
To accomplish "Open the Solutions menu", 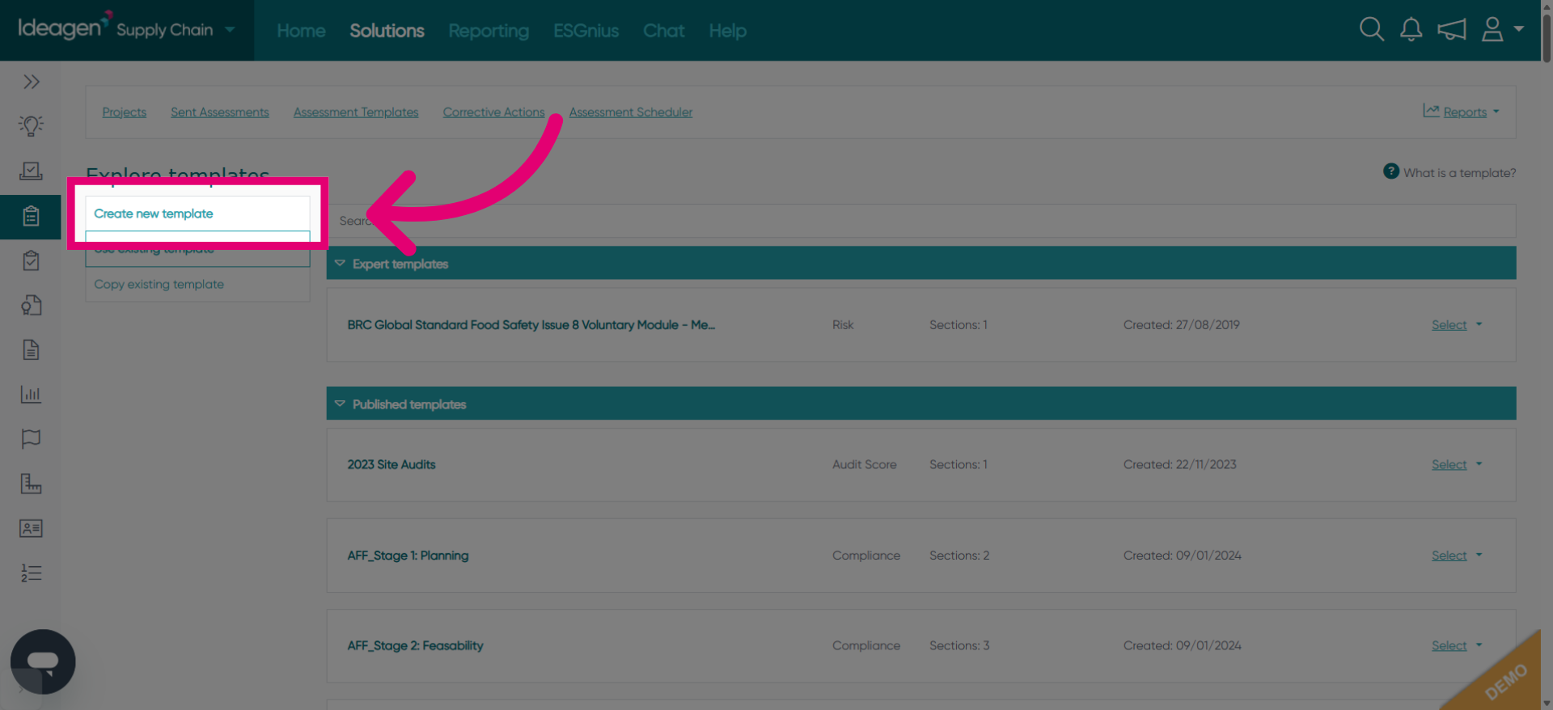I will pos(387,31).
